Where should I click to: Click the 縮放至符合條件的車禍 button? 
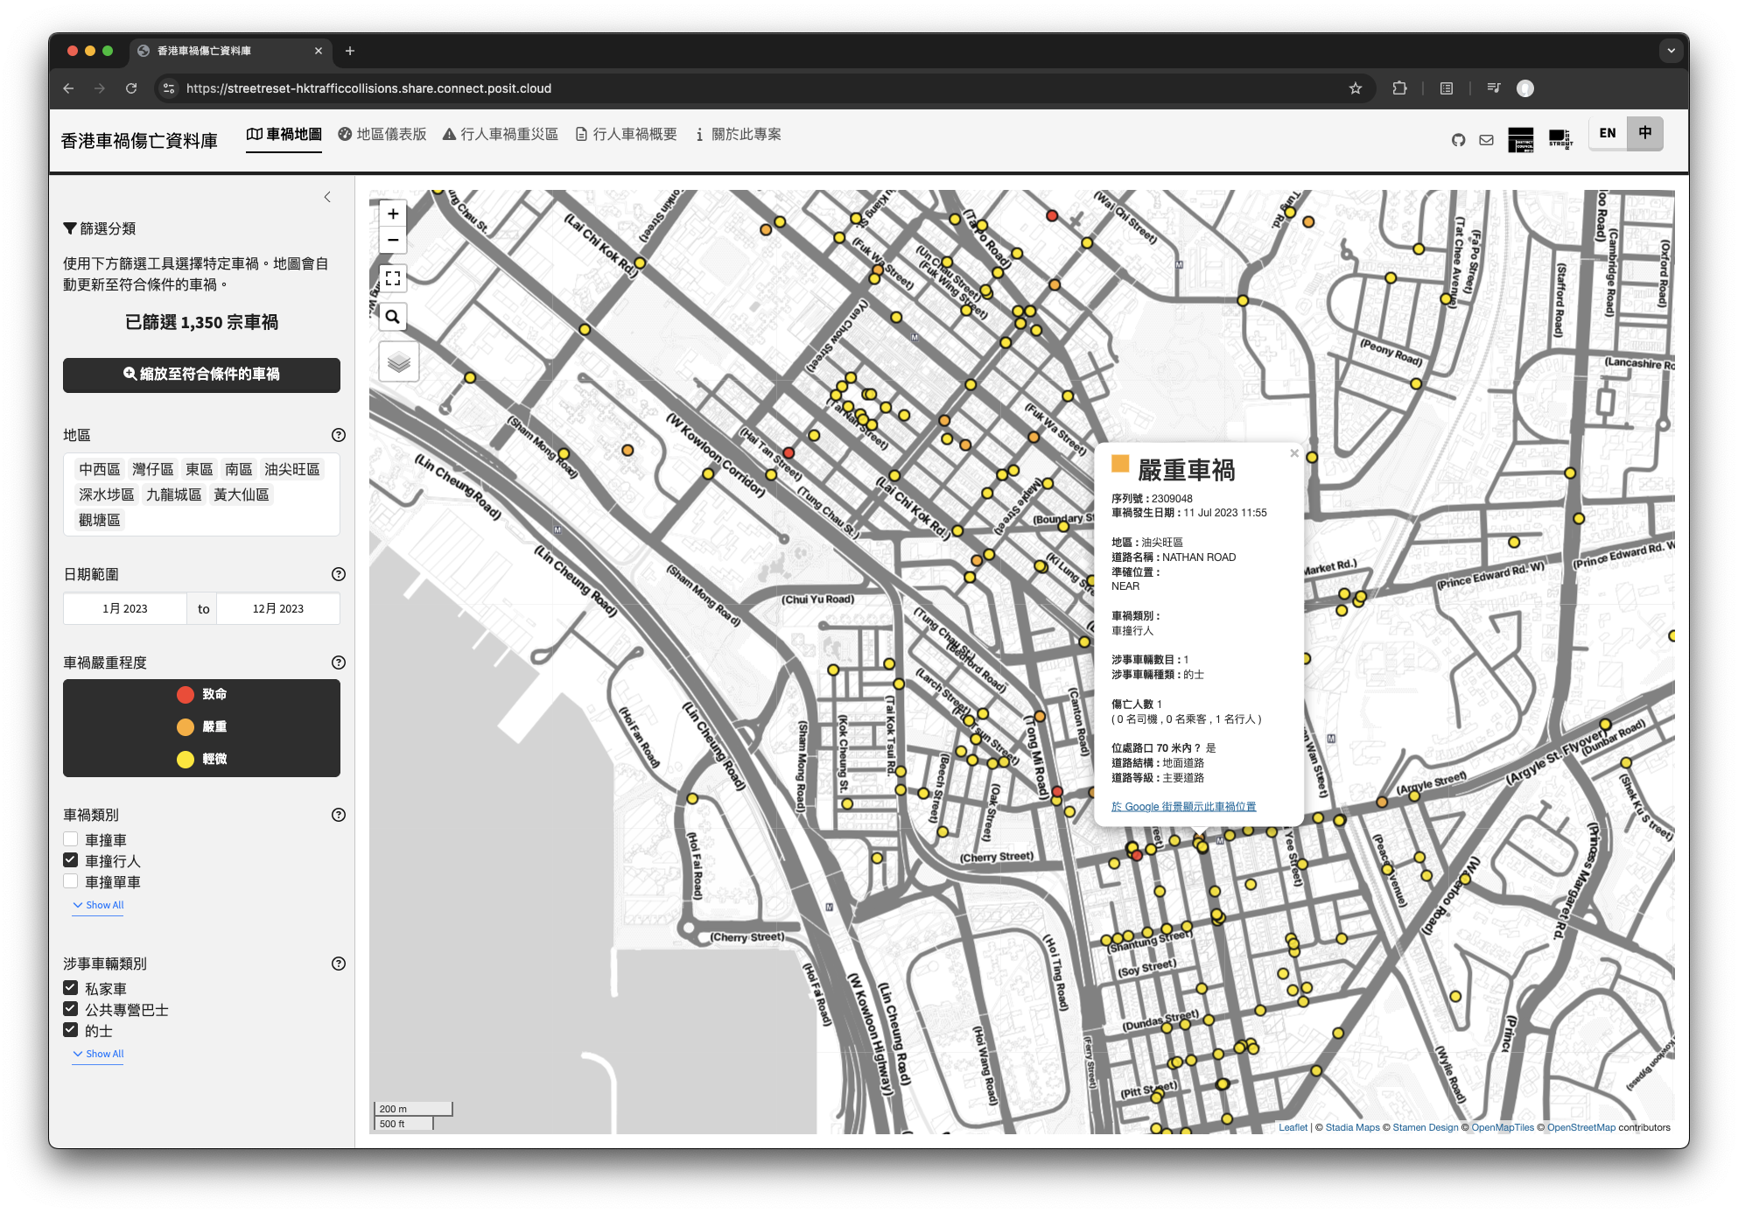coord(201,375)
